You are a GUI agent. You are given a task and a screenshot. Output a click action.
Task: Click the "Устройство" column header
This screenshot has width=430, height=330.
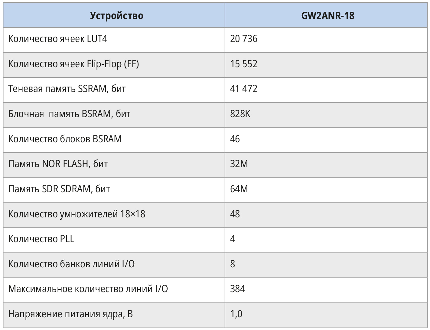(x=116, y=16)
